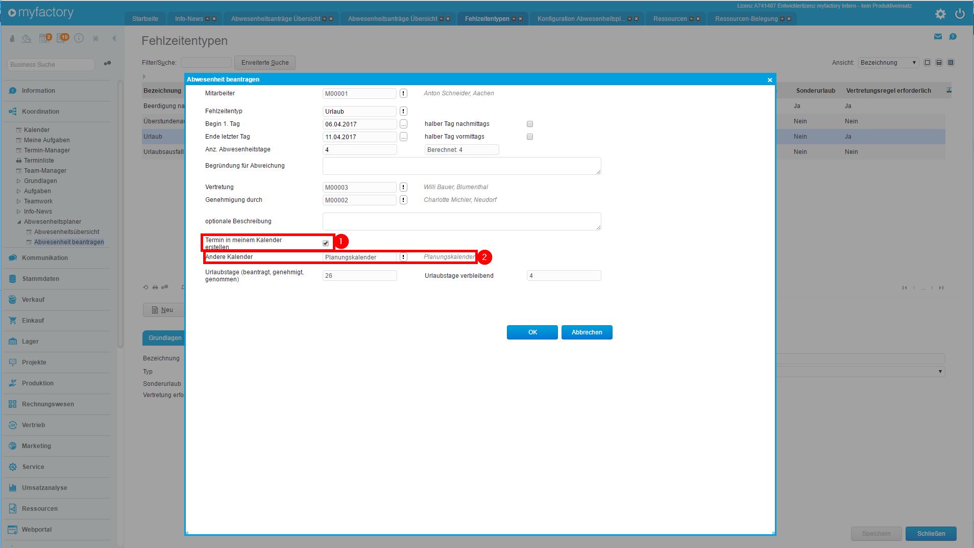Open the settings gear icon

pos(940,14)
